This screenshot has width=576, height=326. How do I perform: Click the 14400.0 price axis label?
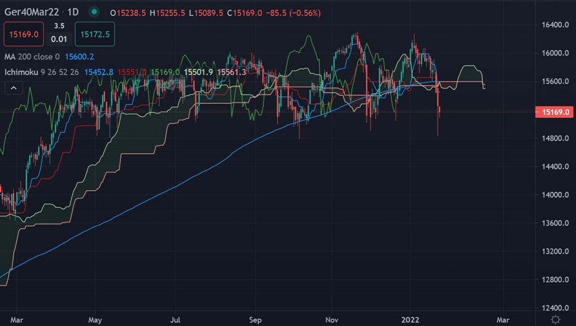[555, 166]
